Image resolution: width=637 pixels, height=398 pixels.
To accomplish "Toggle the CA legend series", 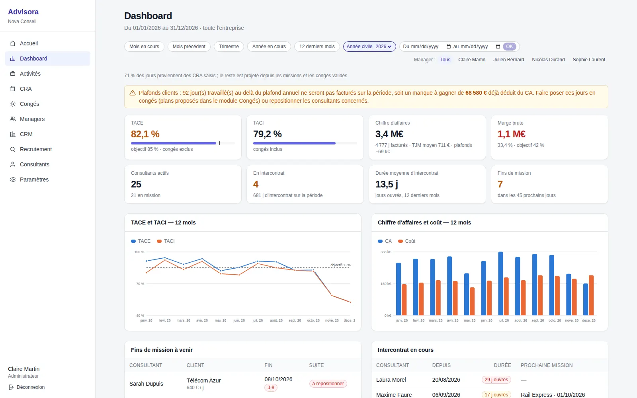I will tap(385, 241).
